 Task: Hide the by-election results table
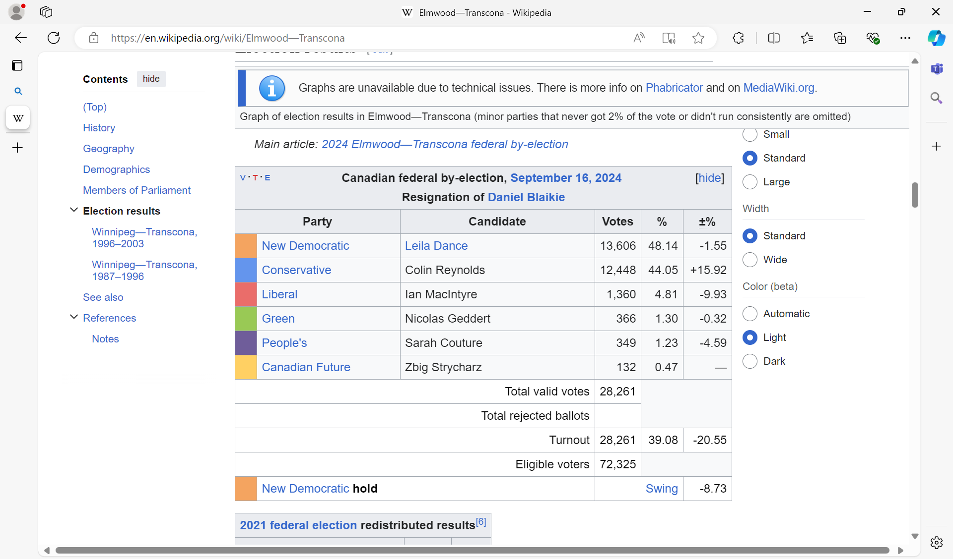[x=710, y=178]
